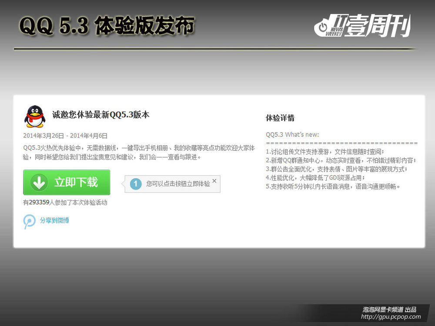
Task: Click item 2.新增QQ群通知中心
Action: point(341,160)
